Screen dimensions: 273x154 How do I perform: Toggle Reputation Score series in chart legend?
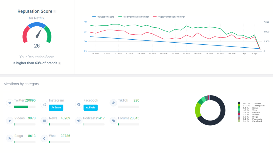103,17
